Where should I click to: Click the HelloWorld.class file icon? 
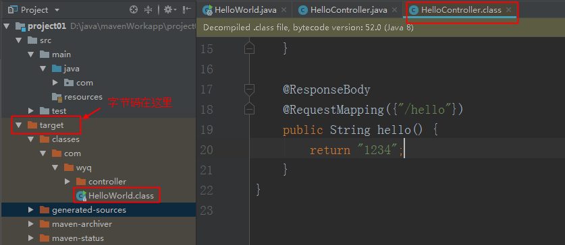pyautogui.click(x=81, y=196)
